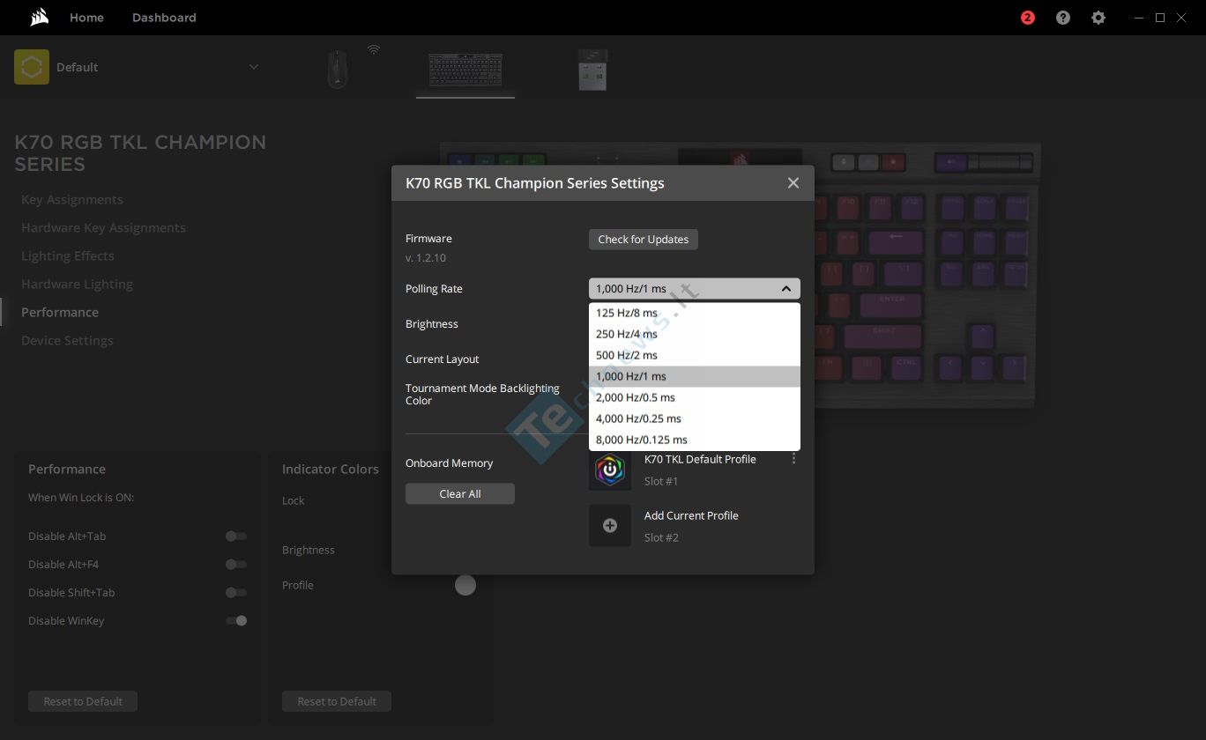Viewport: 1206px width, 740px height.
Task: Open Performance section
Action: coord(60,313)
